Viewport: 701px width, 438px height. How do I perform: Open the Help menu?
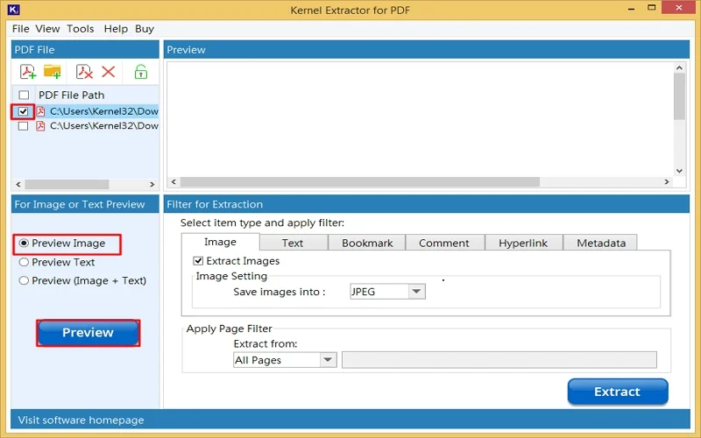point(116,29)
